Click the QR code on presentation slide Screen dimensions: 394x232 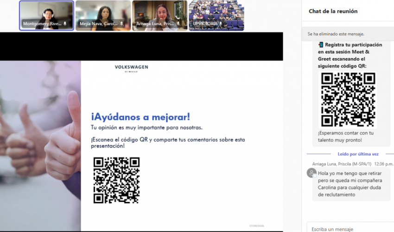(x=116, y=180)
